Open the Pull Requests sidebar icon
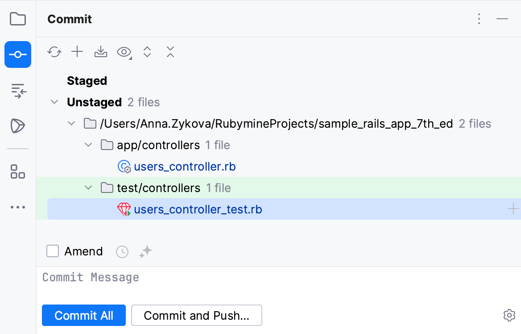This screenshot has height=334, width=521. point(18,91)
